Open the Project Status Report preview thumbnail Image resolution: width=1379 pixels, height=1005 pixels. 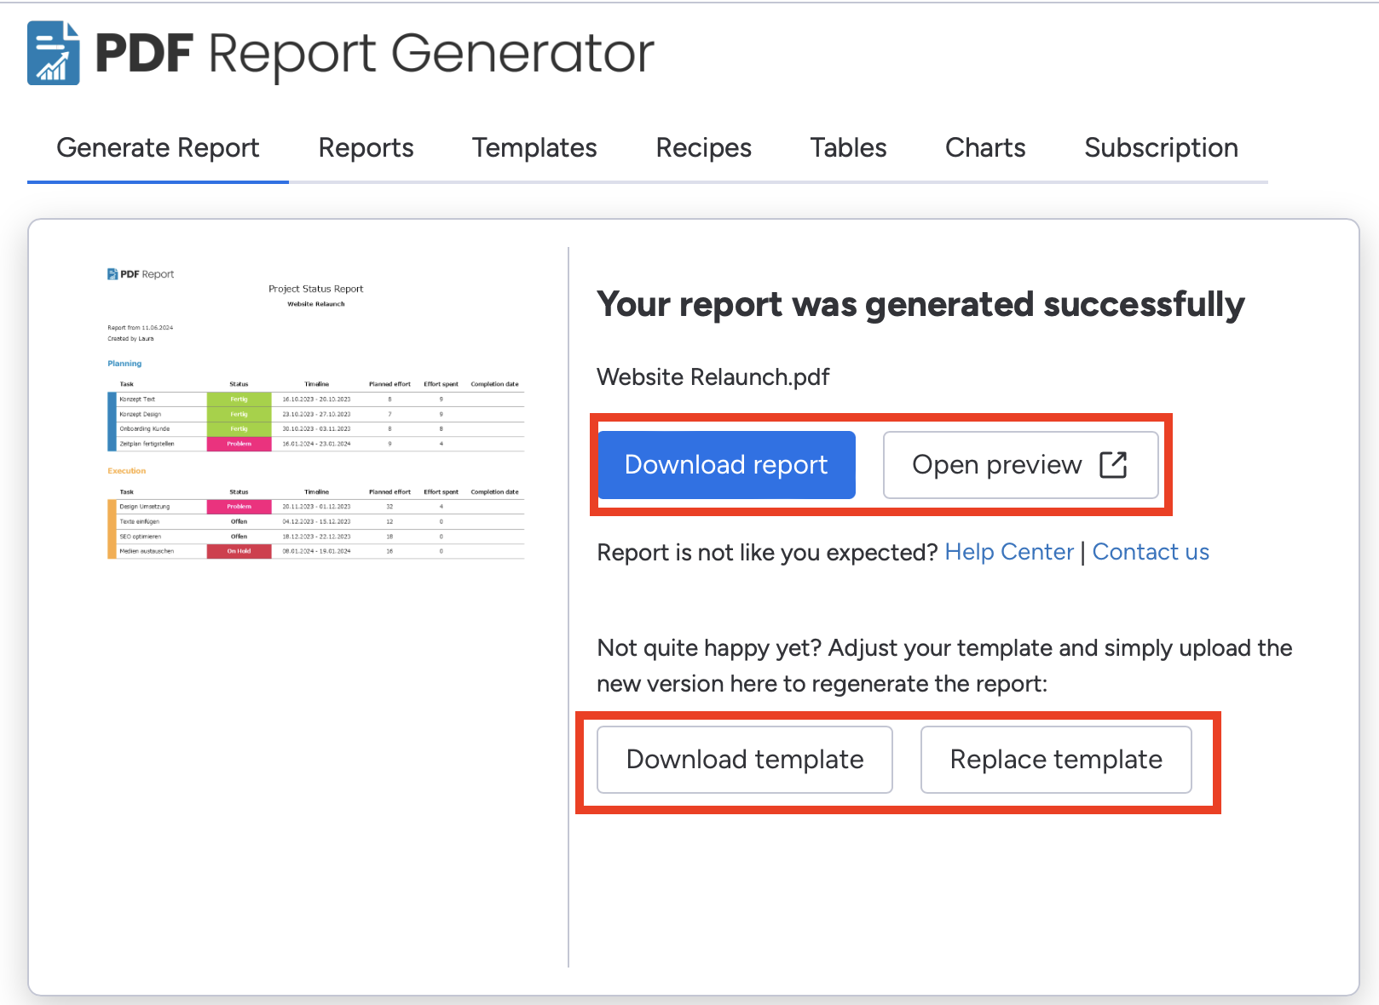(x=315, y=413)
